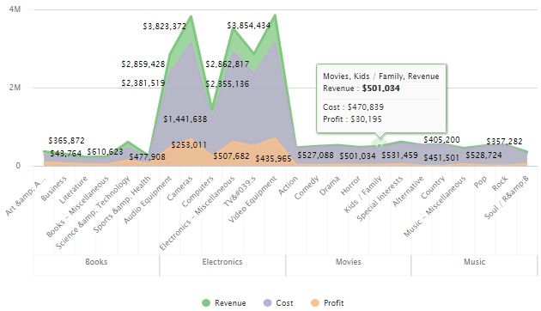Toggle the Cost legend purple circle

coord(267,303)
